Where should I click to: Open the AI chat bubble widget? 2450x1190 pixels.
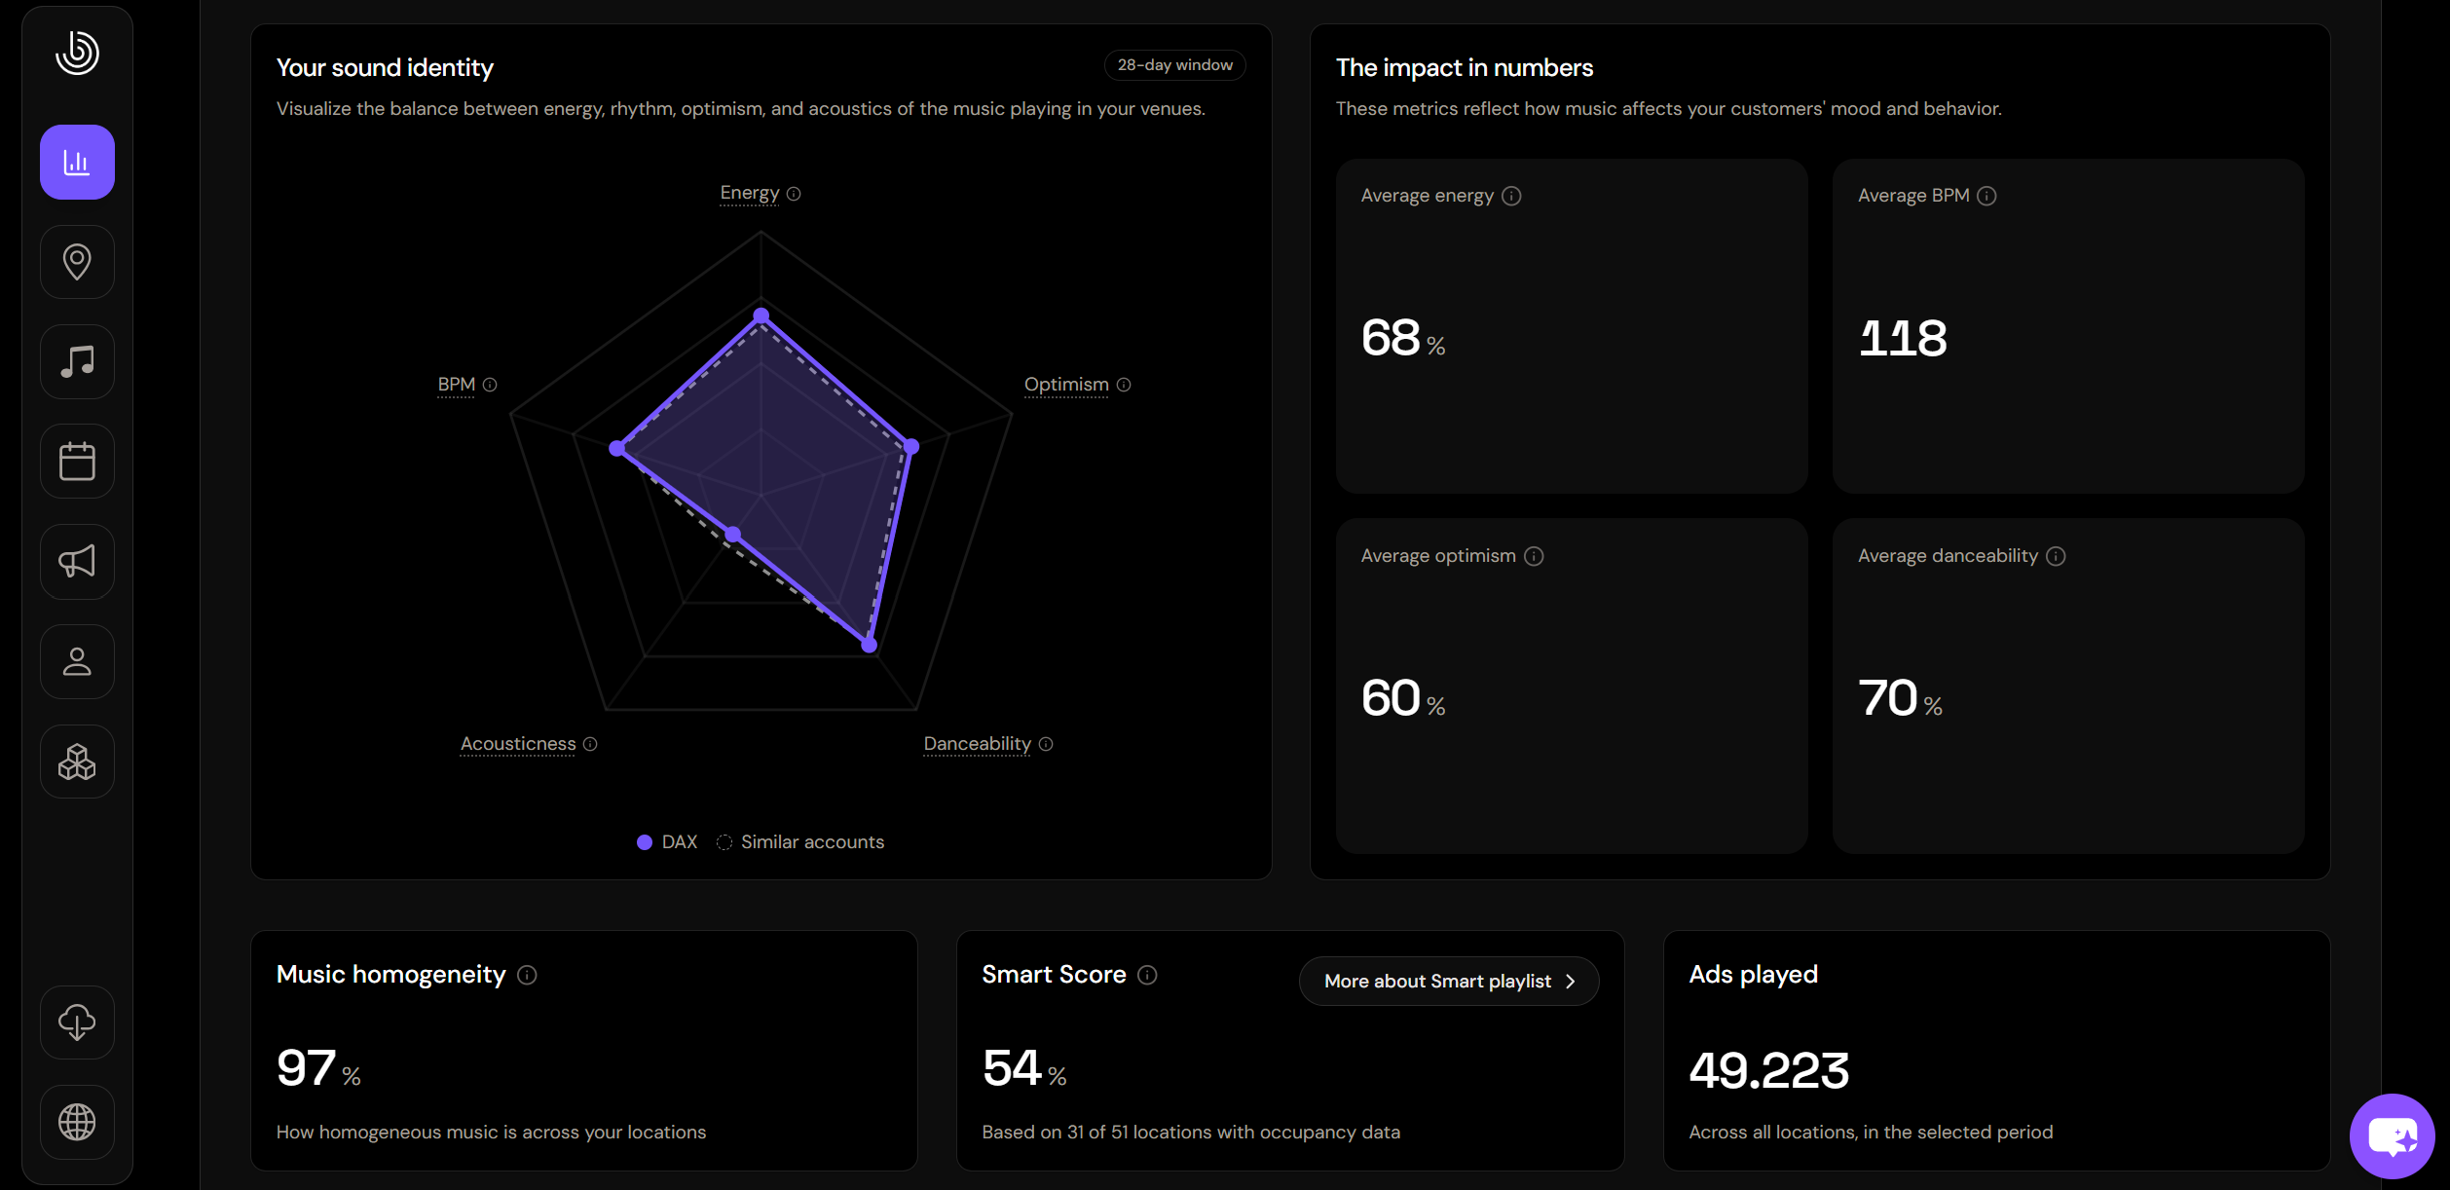(2392, 1135)
